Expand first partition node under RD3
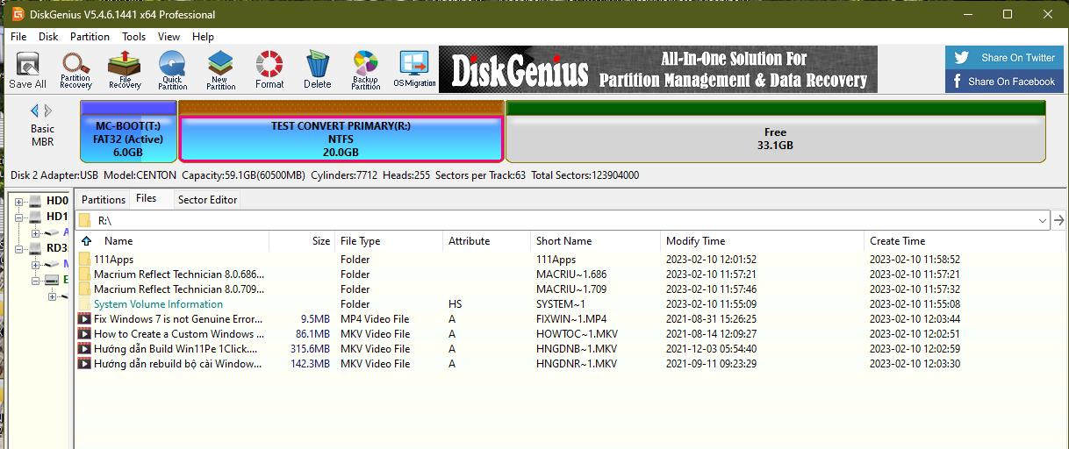 [36, 264]
